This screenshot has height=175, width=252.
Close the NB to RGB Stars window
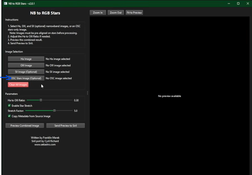point(248,3)
